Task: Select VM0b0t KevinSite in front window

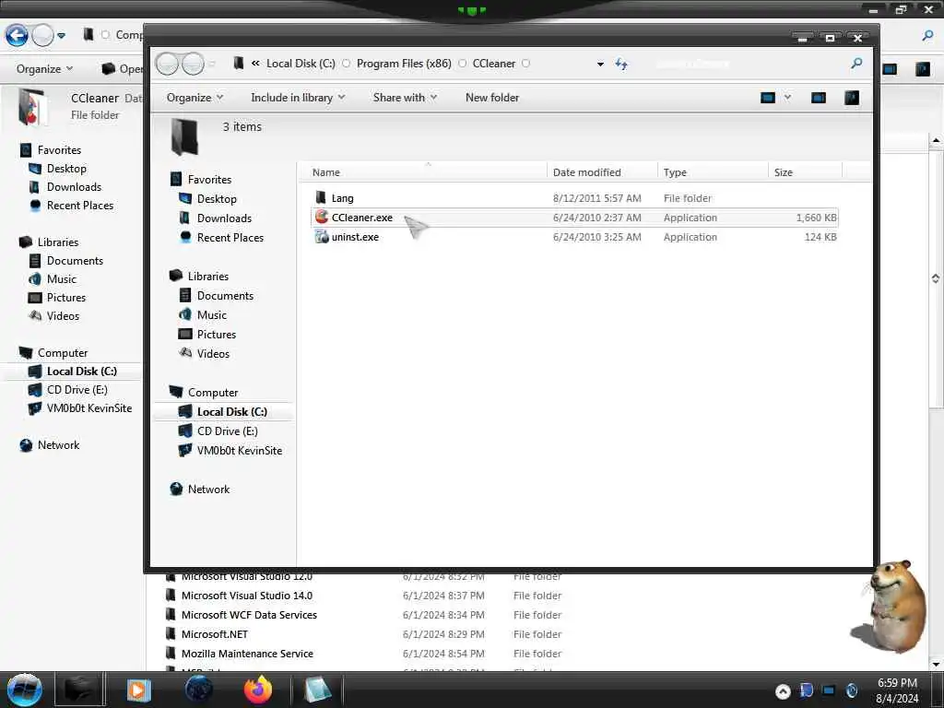Action: coord(239,450)
